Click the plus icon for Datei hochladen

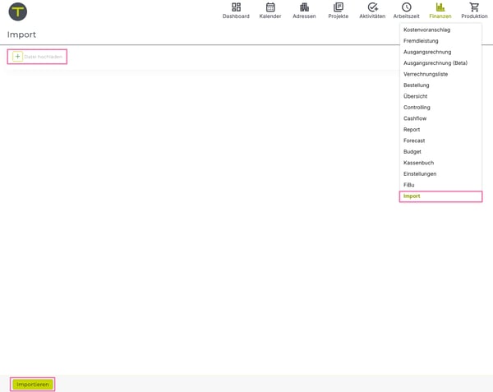[x=18, y=57]
